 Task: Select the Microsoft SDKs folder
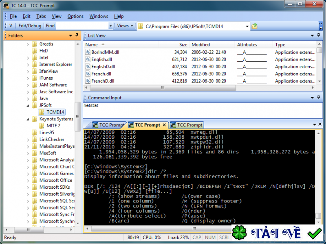point(55,187)
